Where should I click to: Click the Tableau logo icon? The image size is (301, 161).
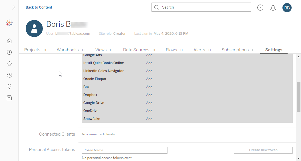(9, 23)
